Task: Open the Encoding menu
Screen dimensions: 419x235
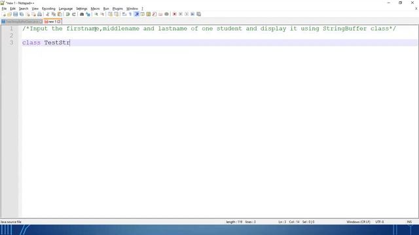Action: (48, 8)
